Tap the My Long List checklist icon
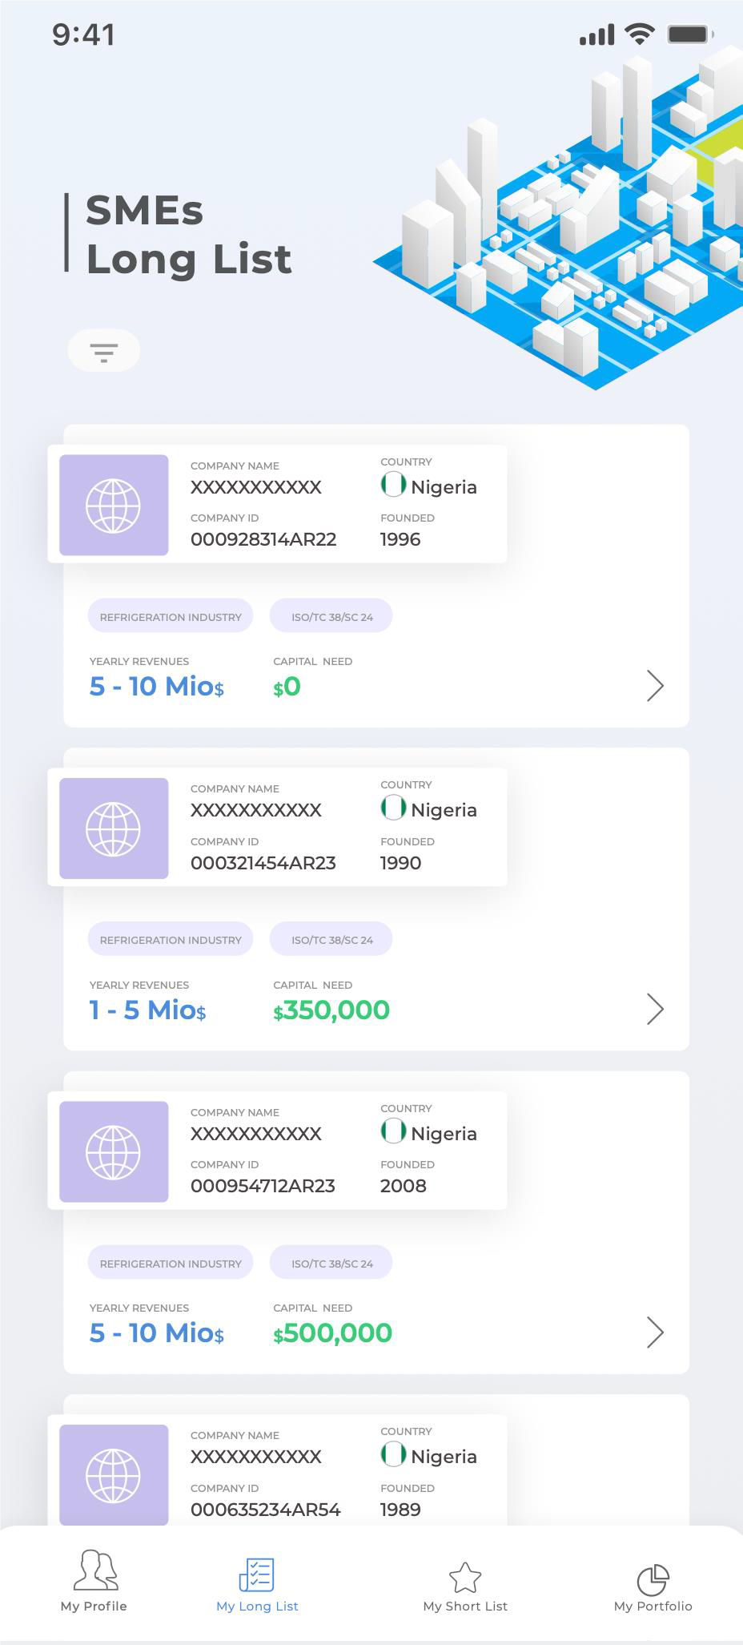 (257, 1574)
